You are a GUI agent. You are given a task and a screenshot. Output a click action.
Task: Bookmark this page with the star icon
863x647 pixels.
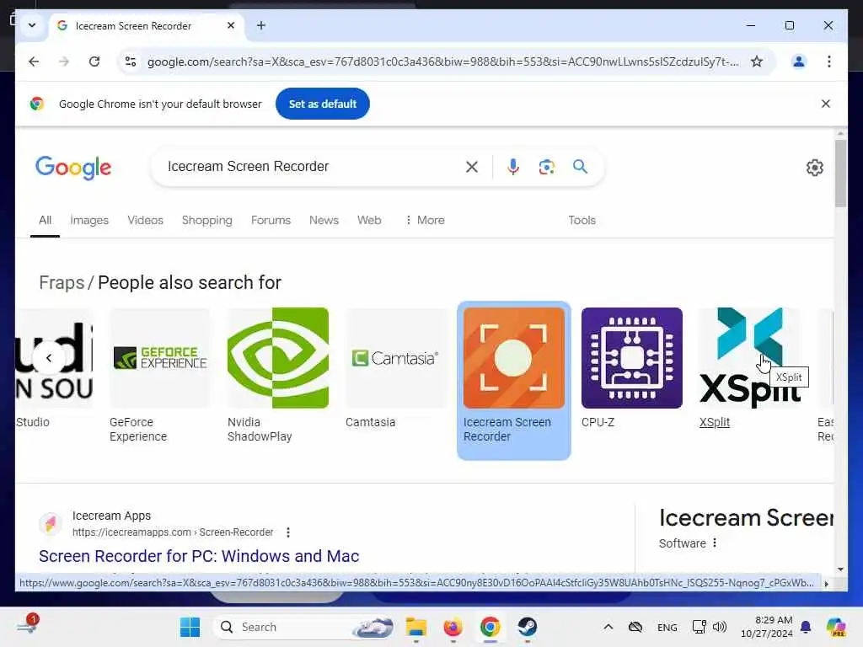tap(757, 61)
